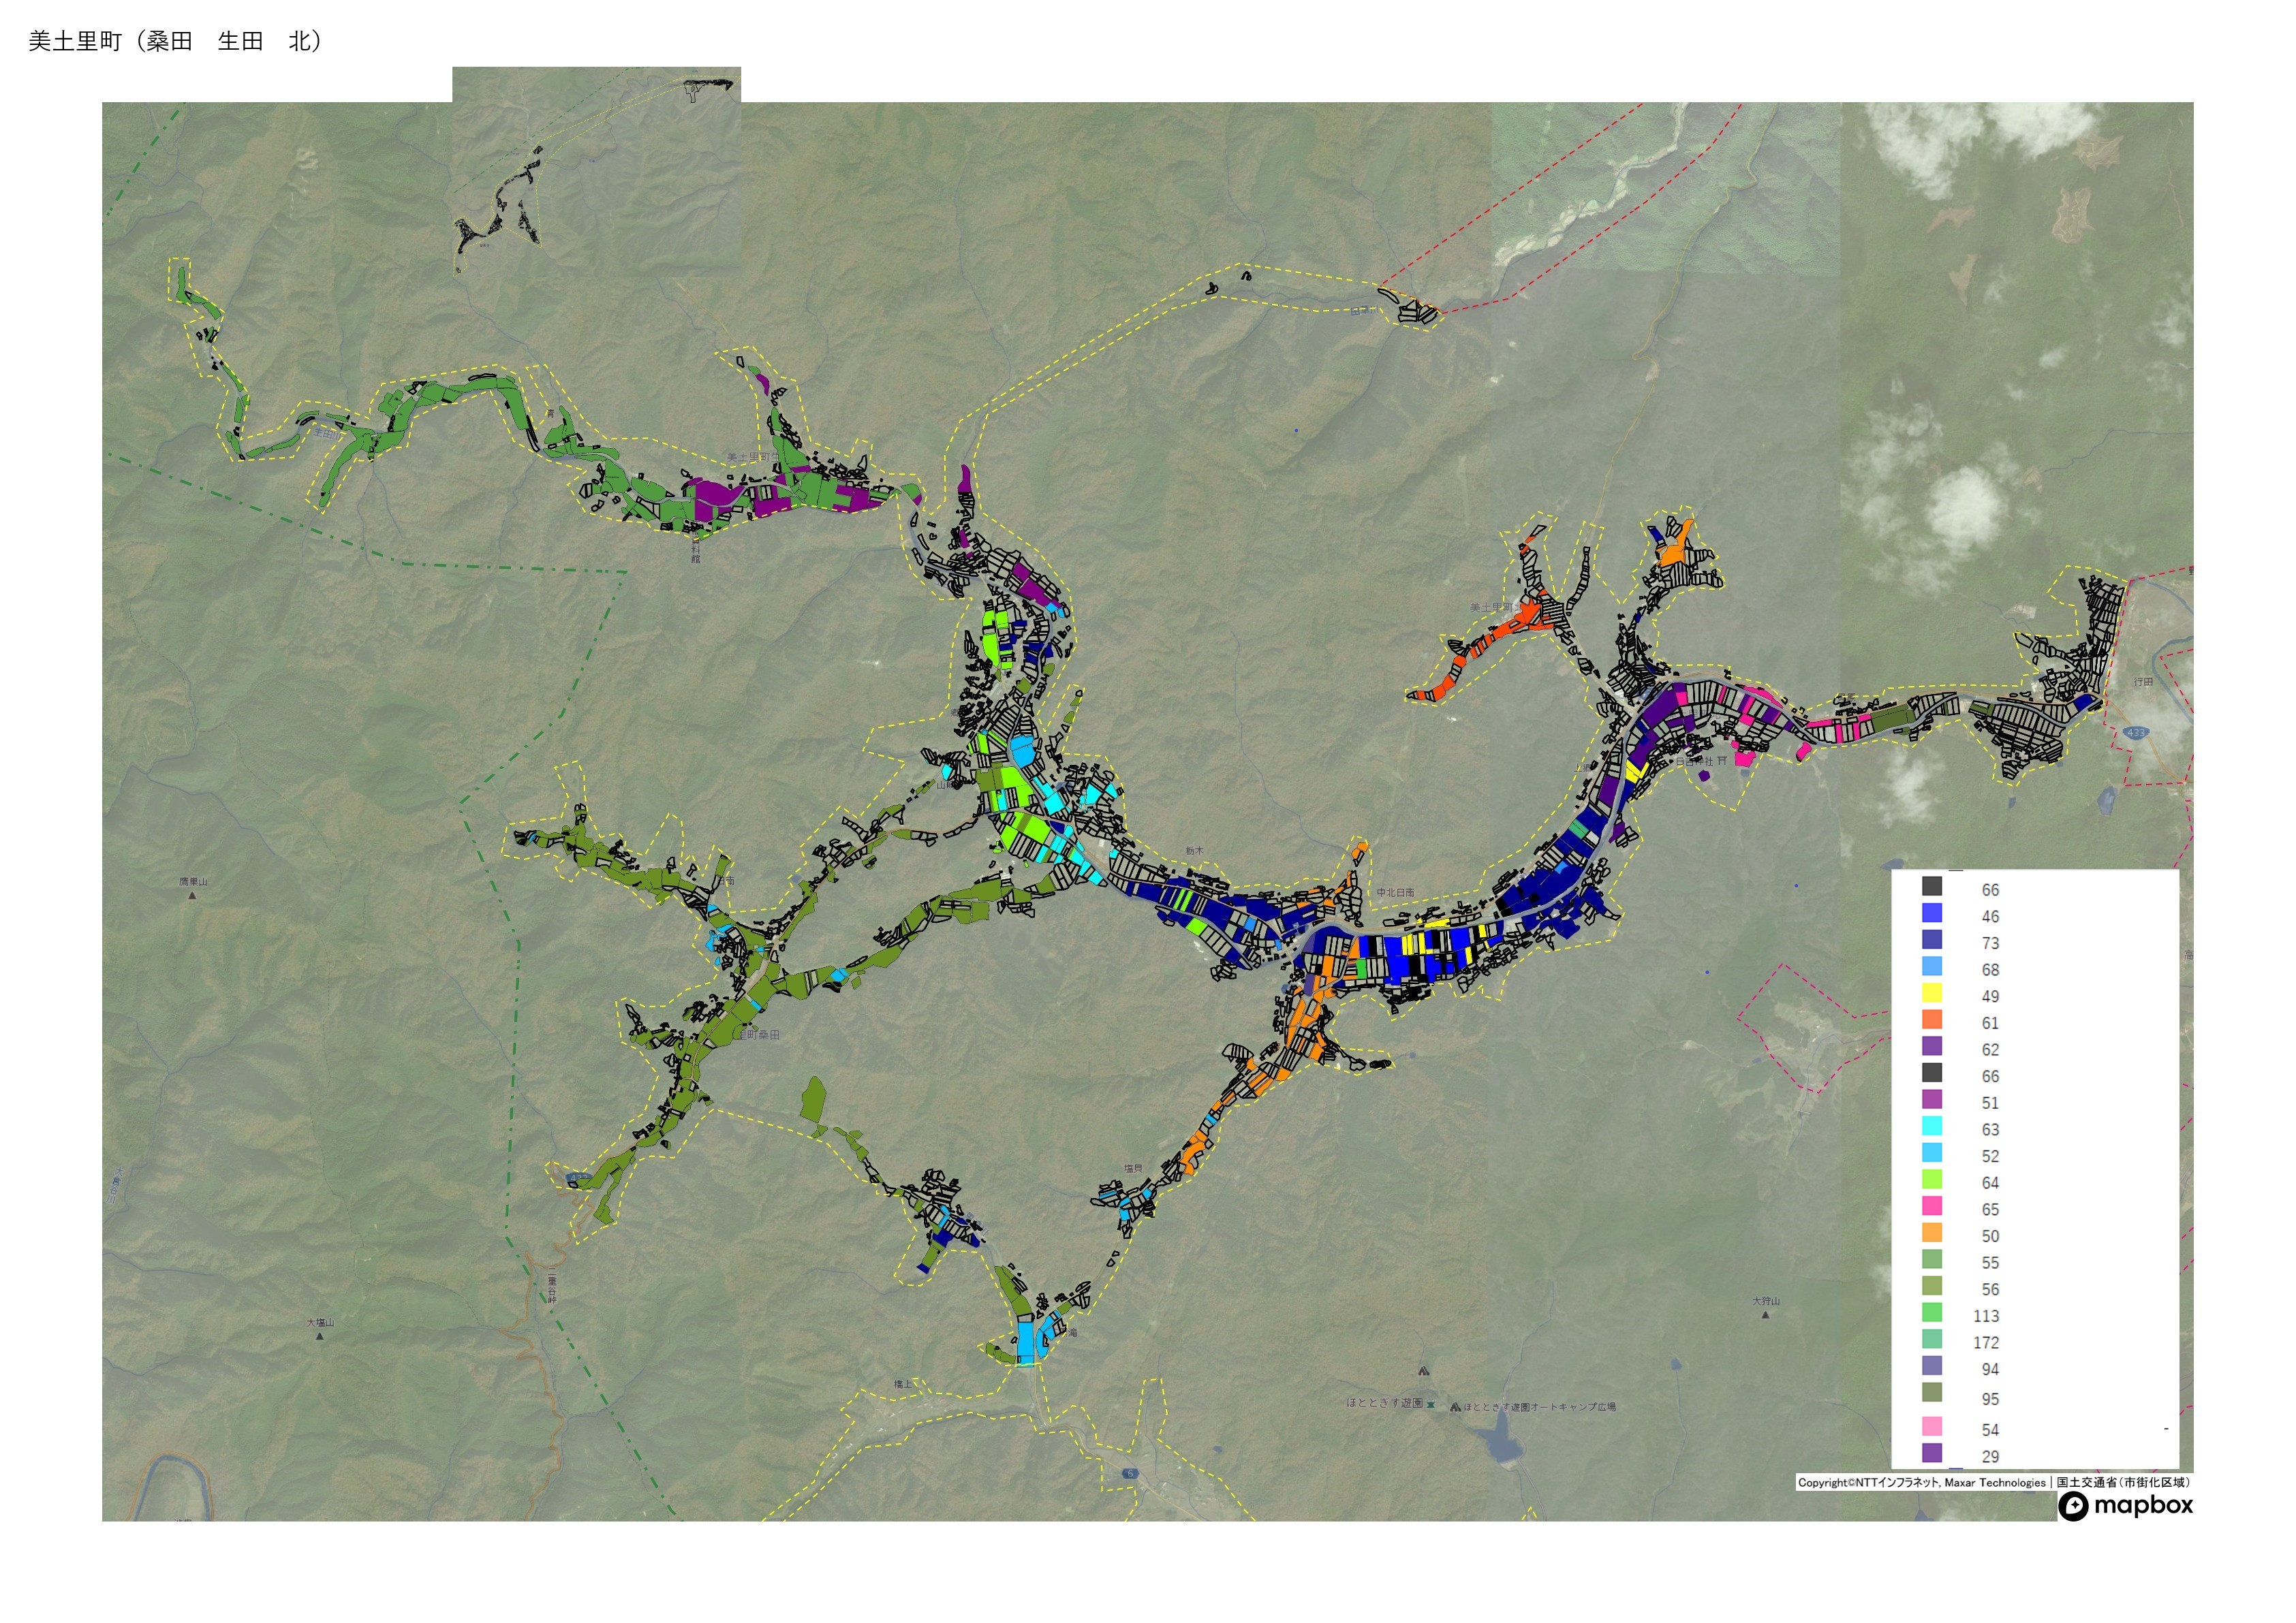This screenshot has width=2296, height=1623.
Task: Select the light pink swatch labeled 54
Action: tap(1932, 1427)
